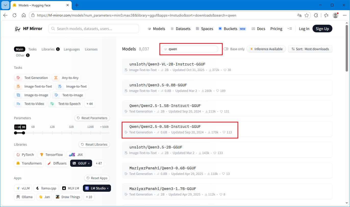Open Spaces in the top navigation

pos(204,29)
